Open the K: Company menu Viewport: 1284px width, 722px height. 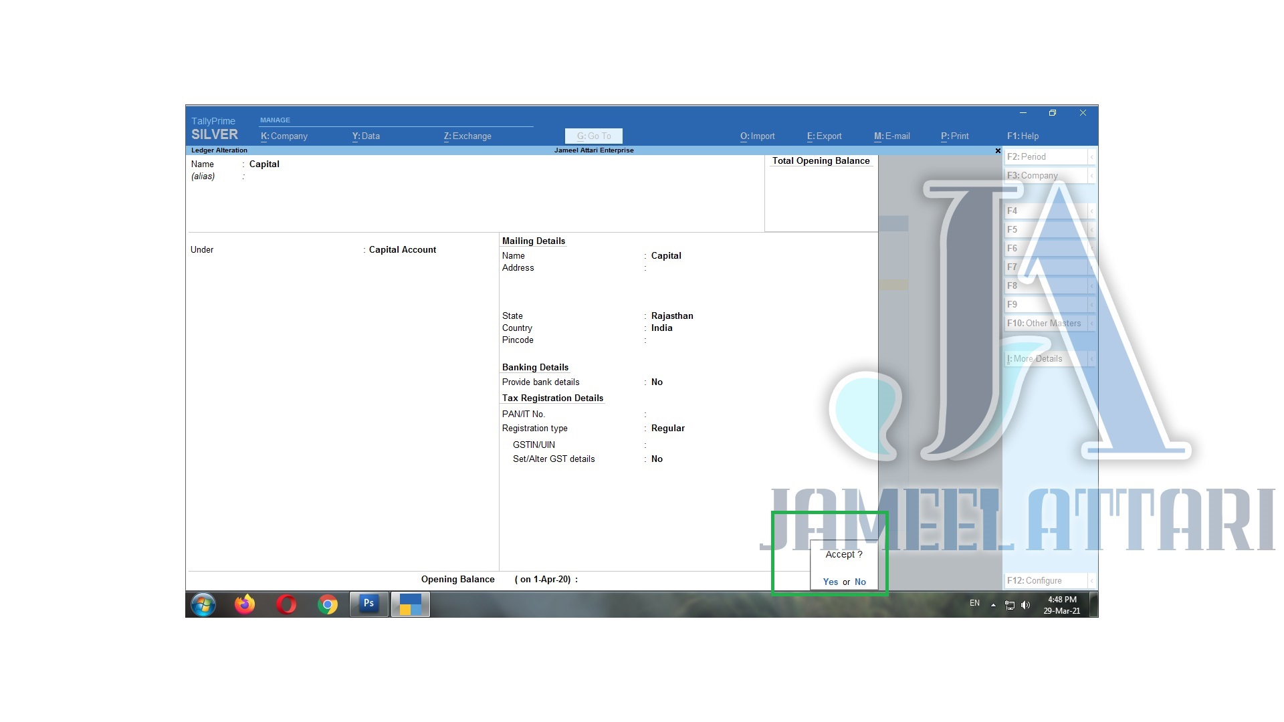(284, 136)
